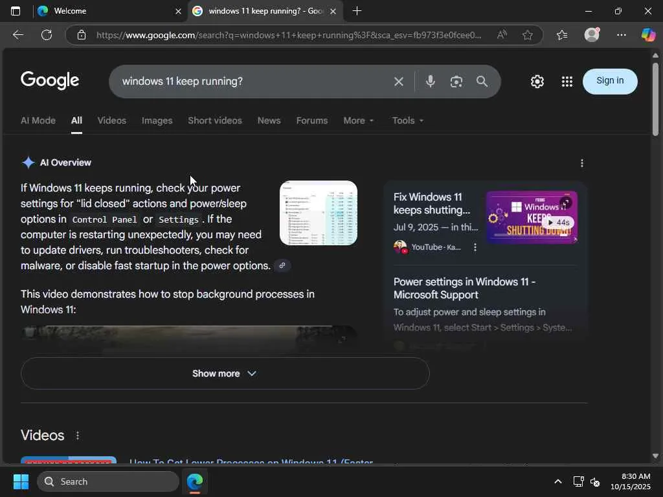Open the three-dot menu on the YouTube source row
Image resolution: width=663 pixels, height=497 pixels.
tap(475, 247)
